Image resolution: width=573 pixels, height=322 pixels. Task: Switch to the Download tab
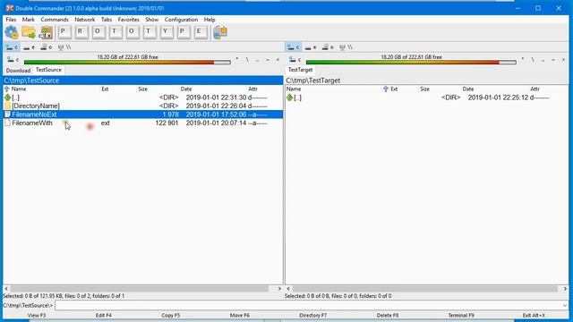pos(18,71)
